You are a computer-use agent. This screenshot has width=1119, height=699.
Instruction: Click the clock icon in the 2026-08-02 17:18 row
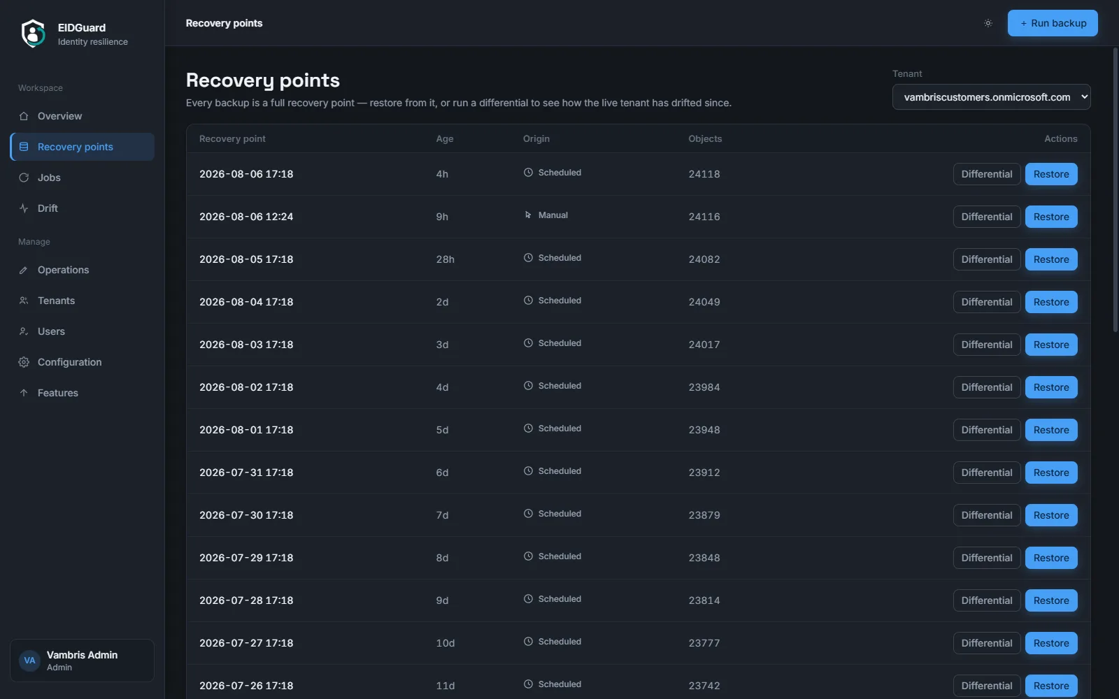tap(529, 386)
